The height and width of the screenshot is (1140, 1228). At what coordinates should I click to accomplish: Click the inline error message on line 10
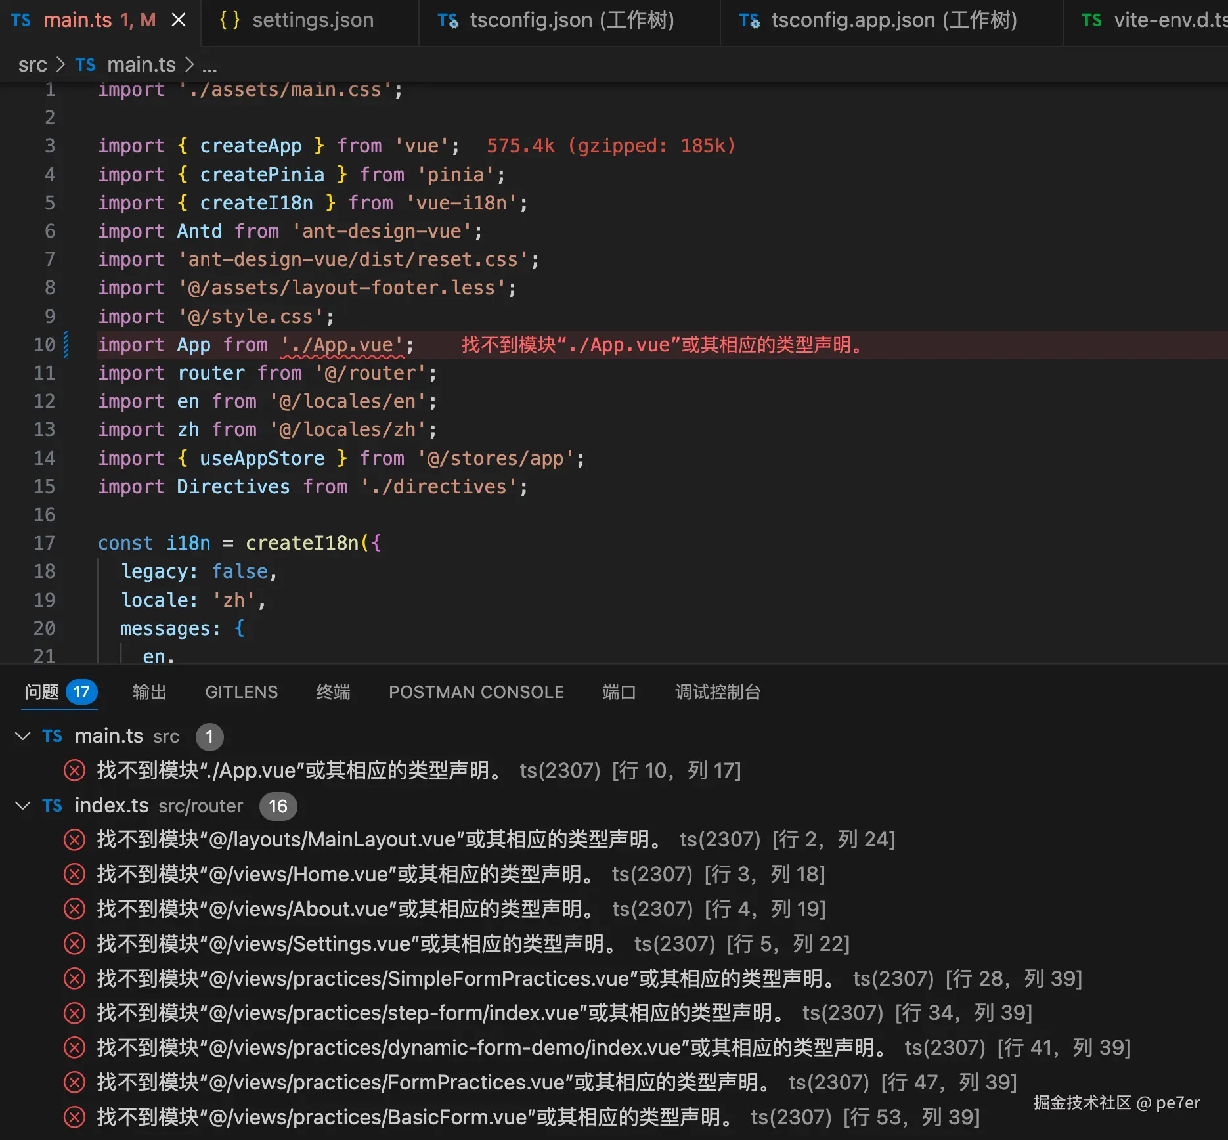point(663,345)
